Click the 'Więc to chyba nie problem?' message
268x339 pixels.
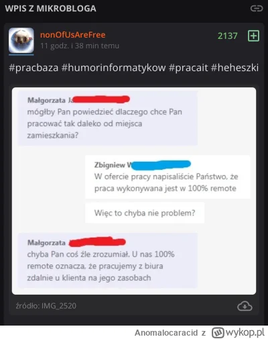[145, 213]
